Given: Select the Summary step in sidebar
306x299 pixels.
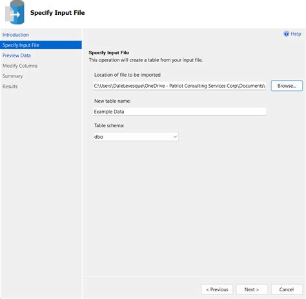Looking at the screenshot, I should 12,76.
